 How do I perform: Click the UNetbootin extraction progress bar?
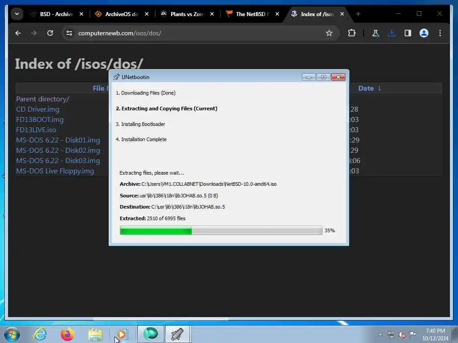(221, 230)
